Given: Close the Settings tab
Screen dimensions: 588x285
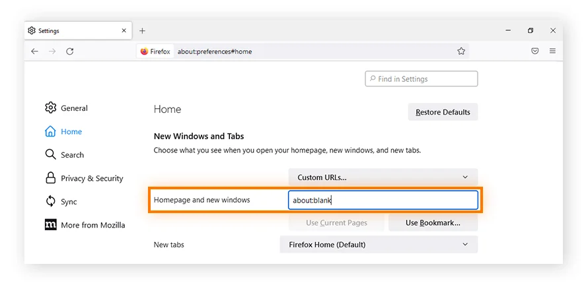Looking at the screenshot, I should coord(124,31).
